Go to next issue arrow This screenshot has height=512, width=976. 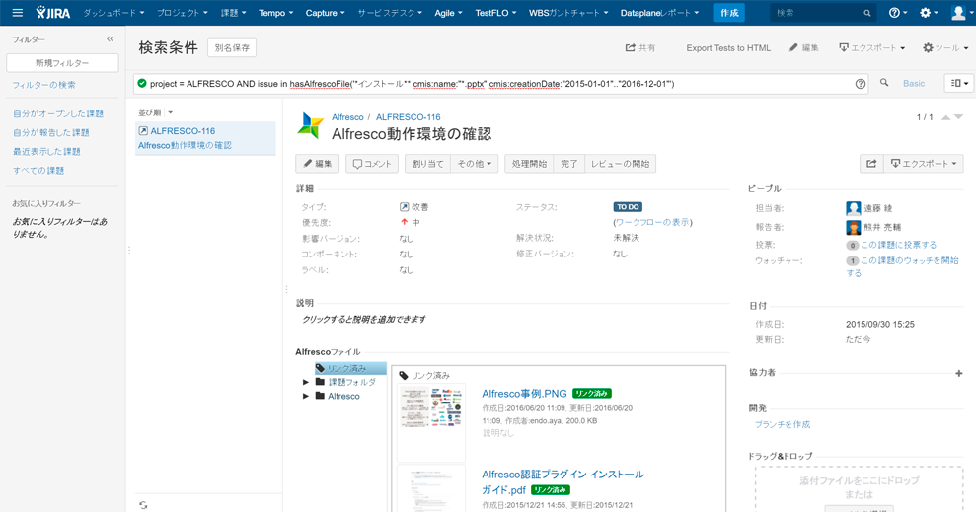[958, 117]
